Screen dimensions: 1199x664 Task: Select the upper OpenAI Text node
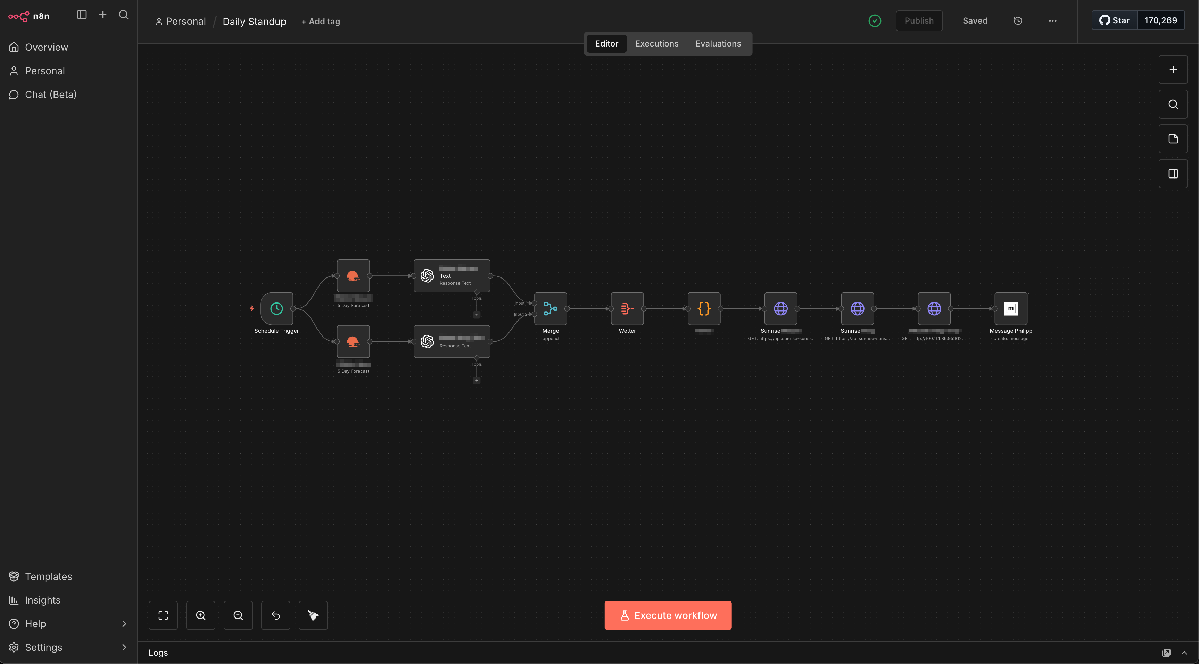pyautogui.click(x=452, y=276)
